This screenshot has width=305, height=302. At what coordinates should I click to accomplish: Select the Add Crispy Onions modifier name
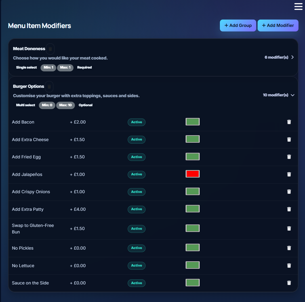coord(31,192)
